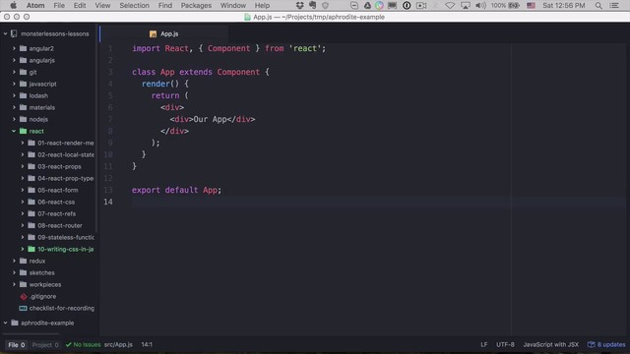
Task: Click the US flag input source icon
Action: click(x=531, y=5)
